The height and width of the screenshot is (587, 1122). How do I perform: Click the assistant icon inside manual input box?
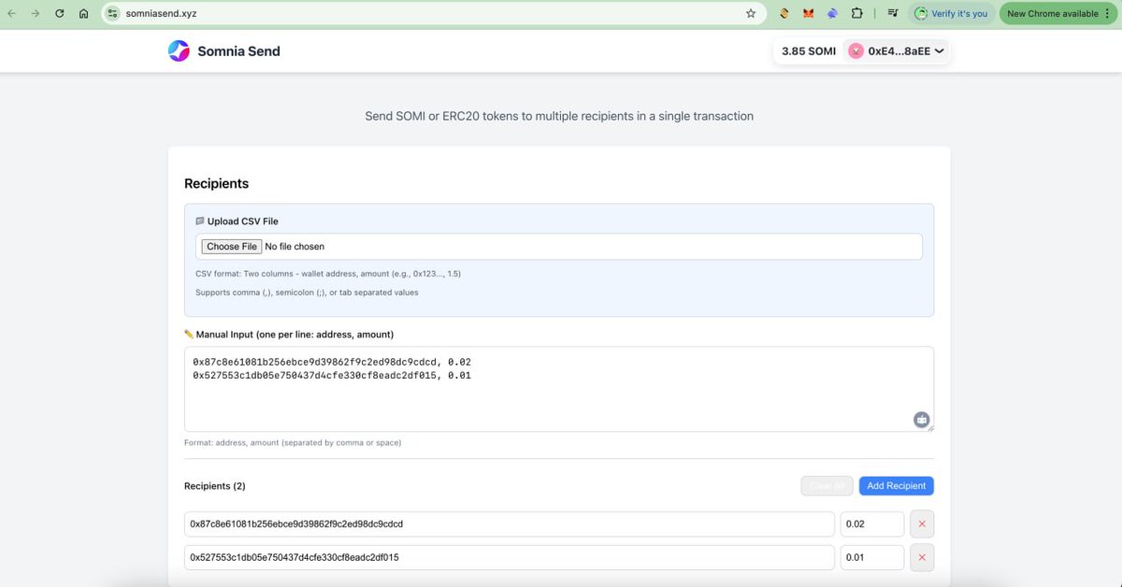(922, 420)
